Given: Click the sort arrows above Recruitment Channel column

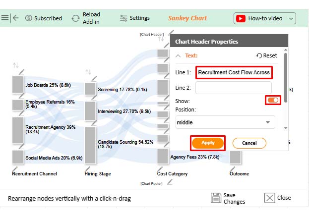Looking at the screenshot, I should [15, 65].
